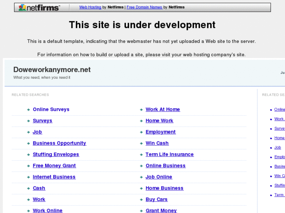Open the Job Online link
The image size is (285, 213).
pos(159,177)
